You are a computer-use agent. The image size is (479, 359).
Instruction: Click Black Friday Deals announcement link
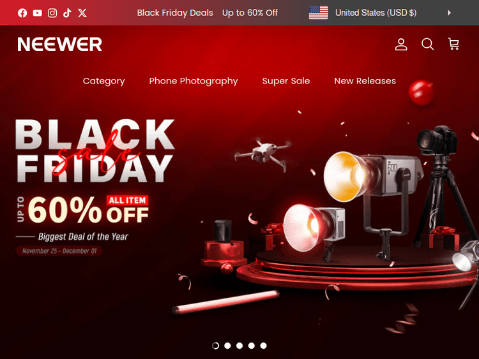(175, 13)
